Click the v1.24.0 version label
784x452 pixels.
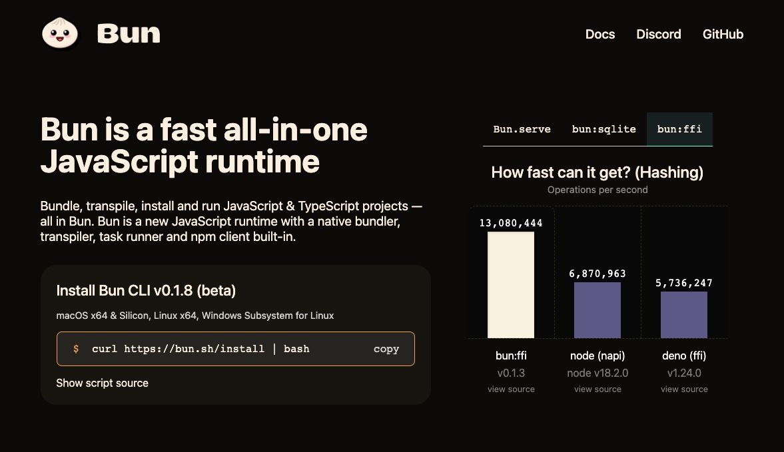(x=684, y=373)
